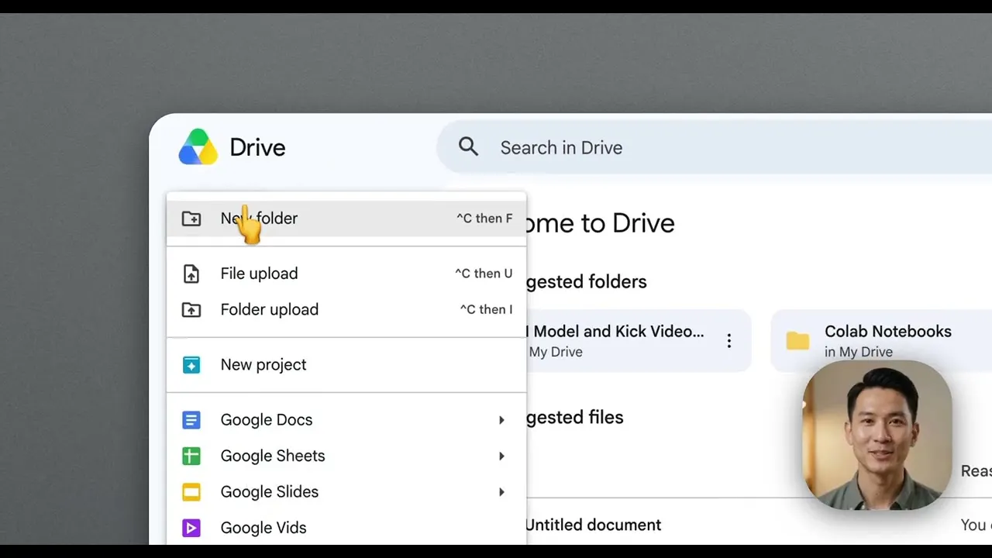
Task: Expand the Google Sheets submenu arrow
Action: (501, 456)
